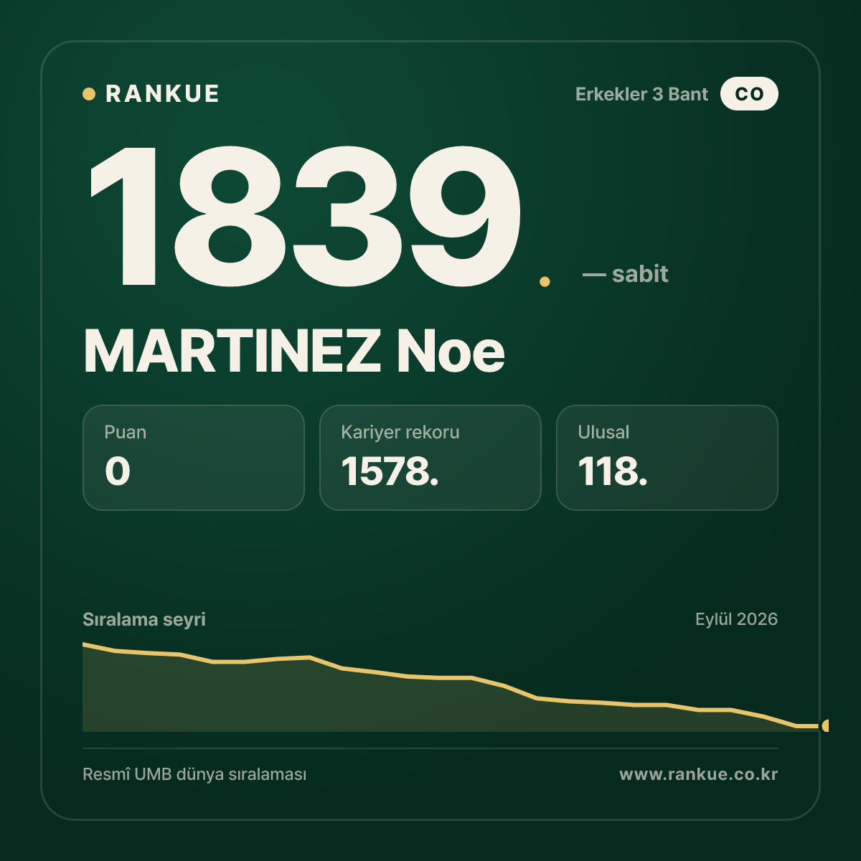Click the 118. national rank value

[613, 471]
